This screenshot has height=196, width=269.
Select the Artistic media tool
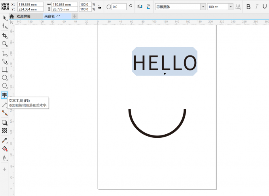point(4,61)
